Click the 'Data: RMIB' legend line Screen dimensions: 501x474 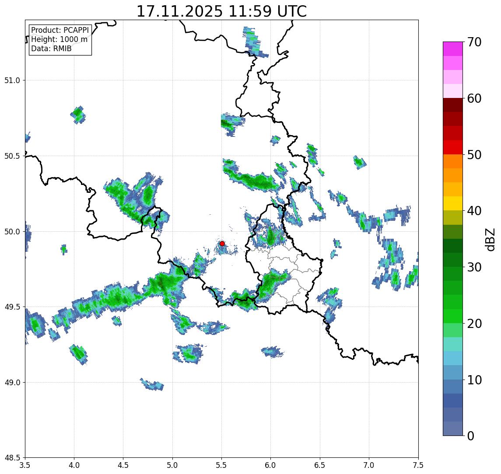52,49
